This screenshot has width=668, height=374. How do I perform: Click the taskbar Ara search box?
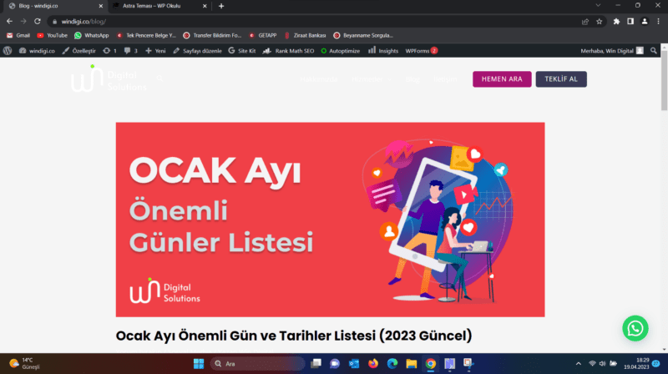(258, 364)
